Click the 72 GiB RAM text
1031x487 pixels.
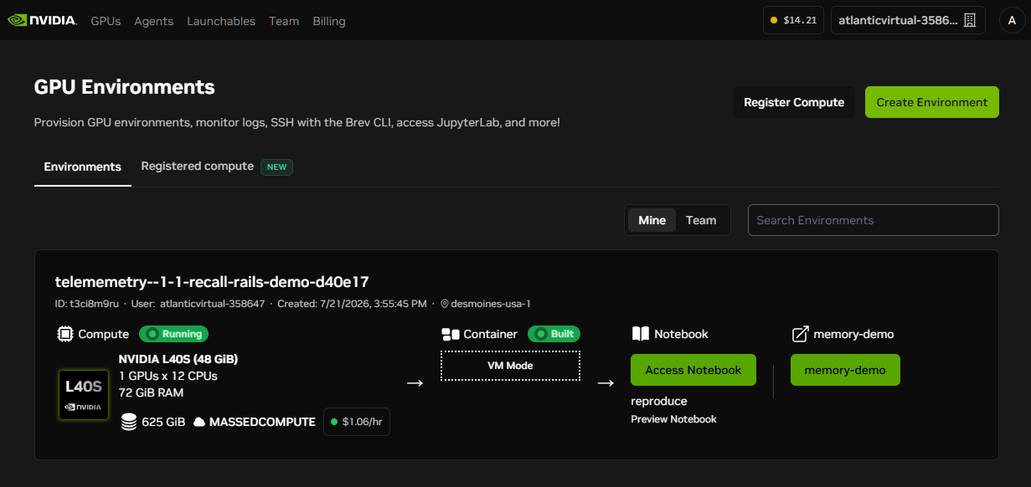point(151,392)
